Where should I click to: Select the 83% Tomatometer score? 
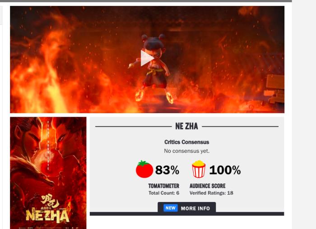(167, 170)
